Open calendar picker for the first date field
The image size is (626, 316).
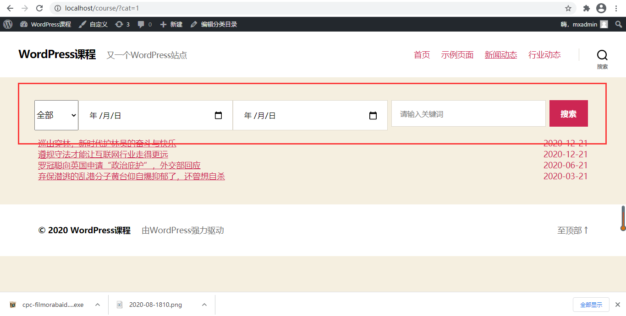(219, 116)
